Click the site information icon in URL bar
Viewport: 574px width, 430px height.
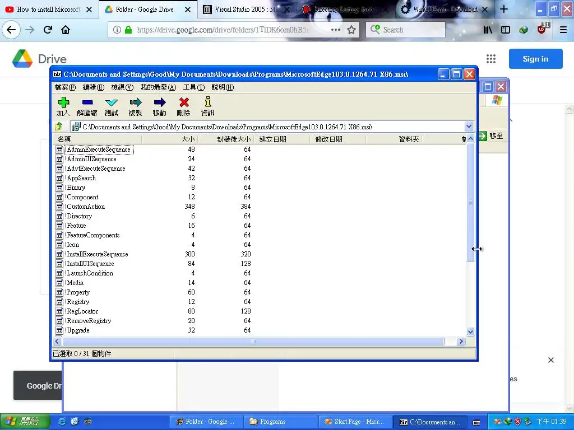tap(117, 30)
